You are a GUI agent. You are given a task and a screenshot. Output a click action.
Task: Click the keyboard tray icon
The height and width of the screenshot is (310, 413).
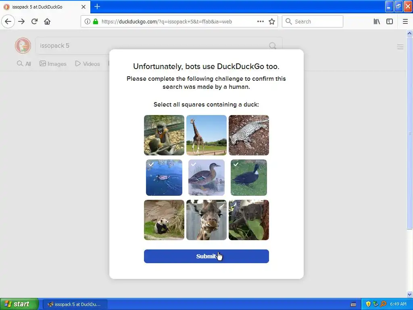[353, 304]
